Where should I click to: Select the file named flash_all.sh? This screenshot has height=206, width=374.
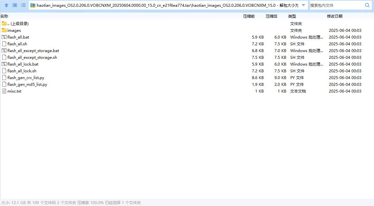click(x=17, y=44)
